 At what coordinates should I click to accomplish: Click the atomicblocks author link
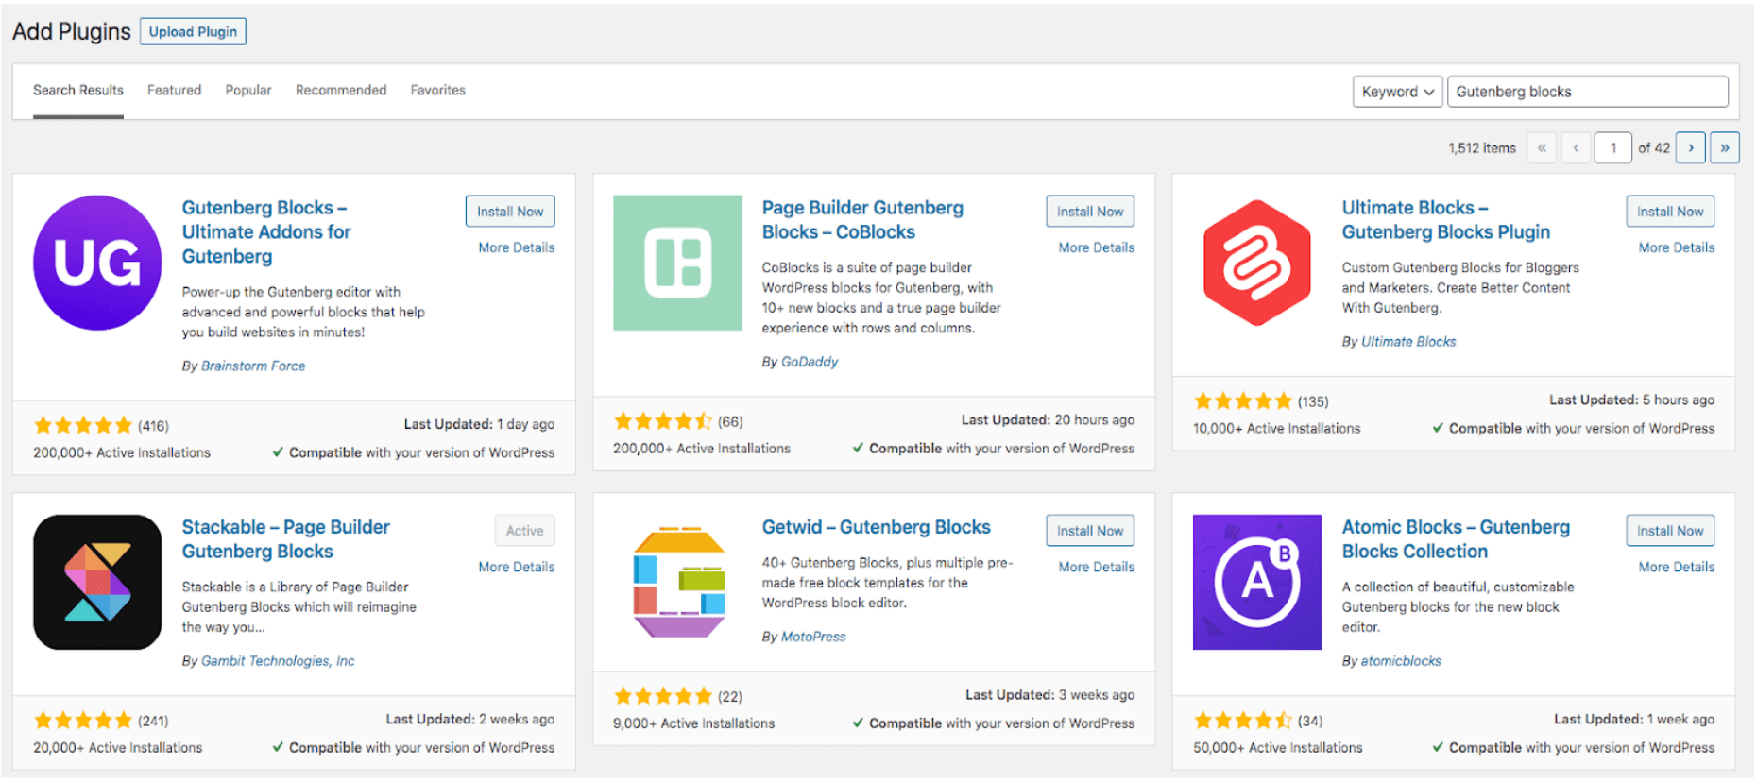(1401, 661)
